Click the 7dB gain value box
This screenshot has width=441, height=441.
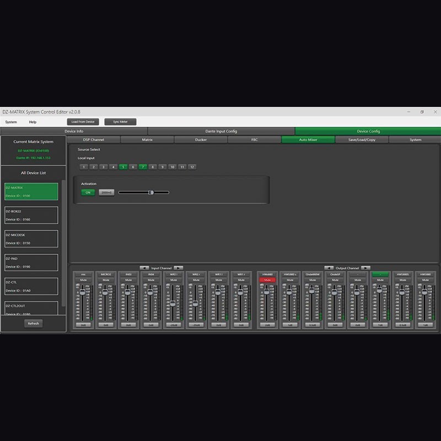(380, 325)
